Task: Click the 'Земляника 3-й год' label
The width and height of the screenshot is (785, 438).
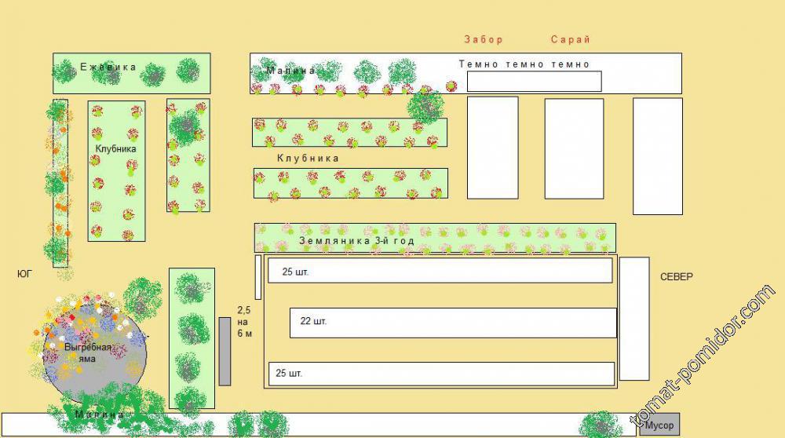Action: click(357, 241)
